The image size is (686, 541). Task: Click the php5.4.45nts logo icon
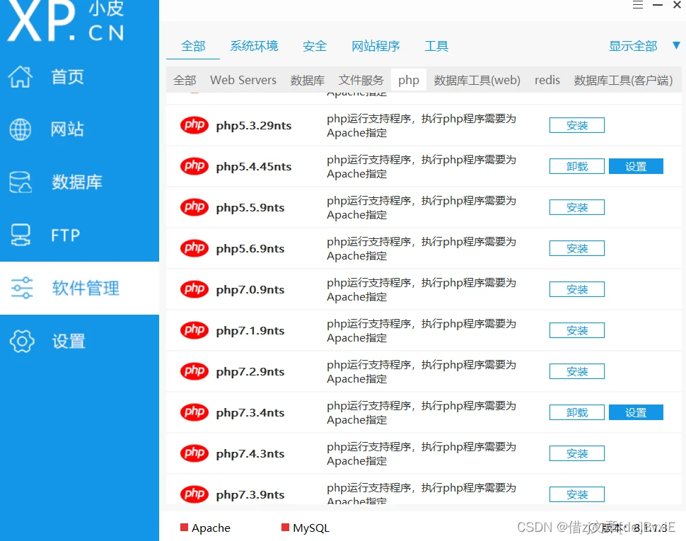[x=194, y=166]
